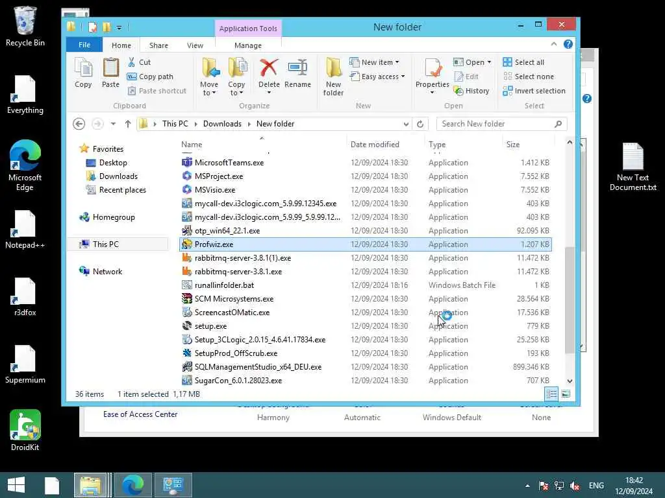Click the Explorer Help question mark
665x498 pixels.
[x=568, y=44]
